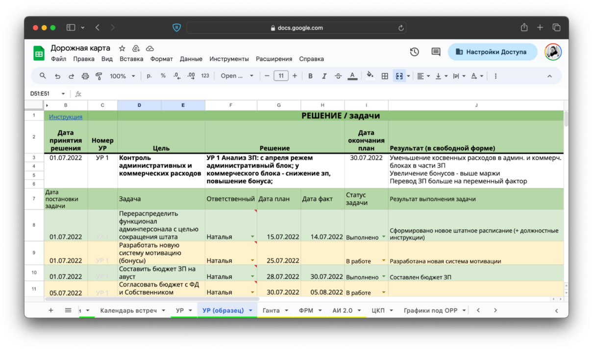Switch to the Календарь встреч sheet tab
This screenshot has width=593, height=350.
coord(128,310)
